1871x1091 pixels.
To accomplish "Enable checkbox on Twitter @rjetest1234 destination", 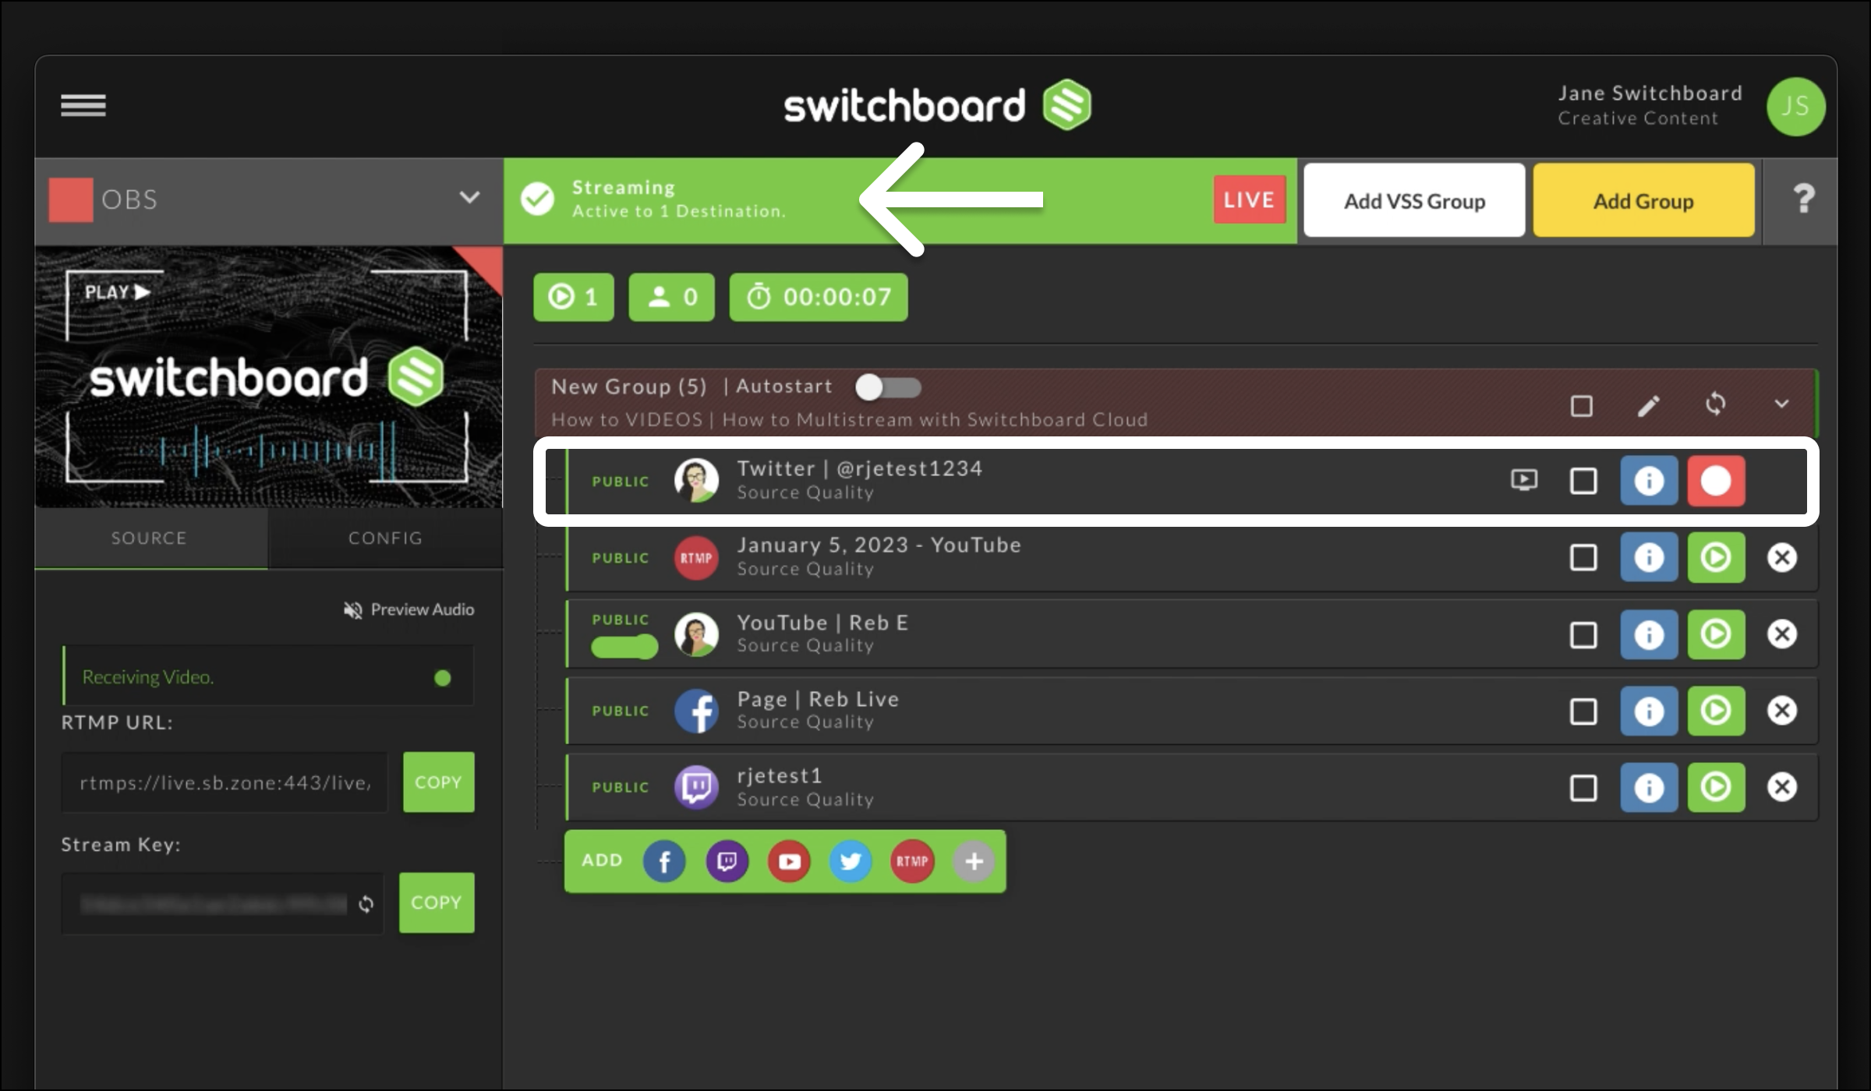I will tap(1583, 481).
